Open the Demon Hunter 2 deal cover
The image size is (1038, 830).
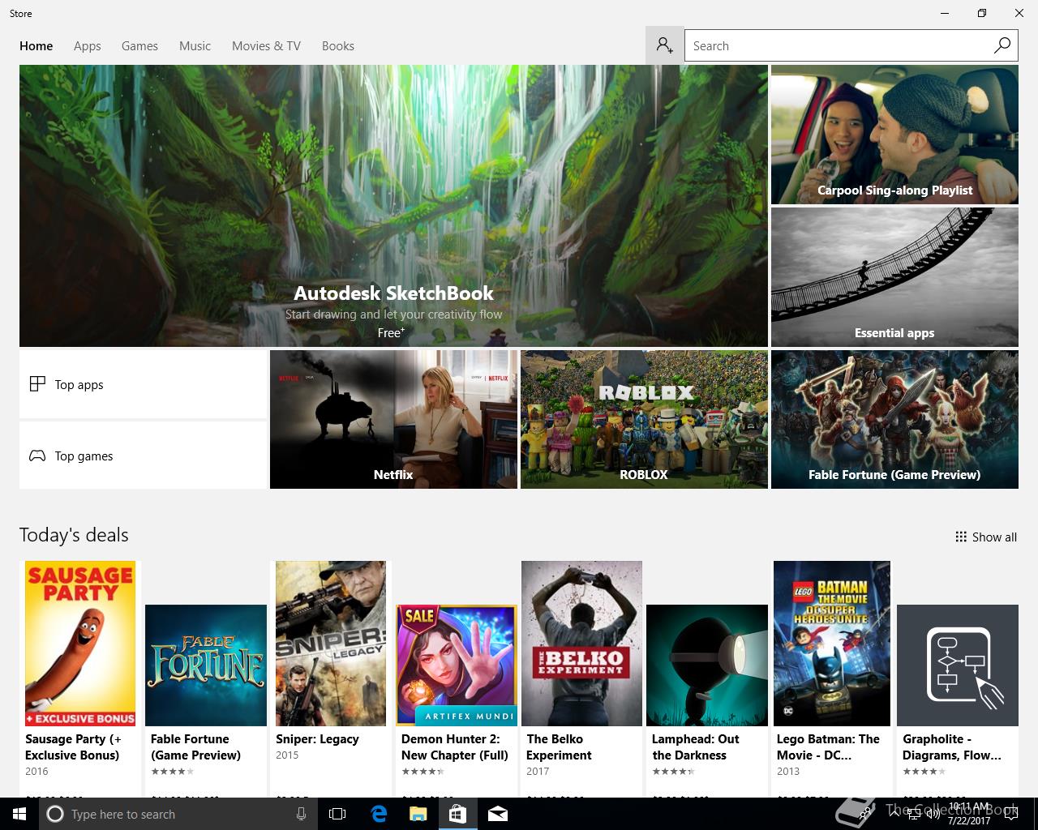point(457,665)
